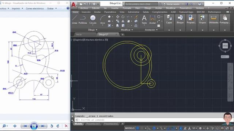The image size is (234, 131).
Task: Toggle object snap in status bar
Action: 173,128
